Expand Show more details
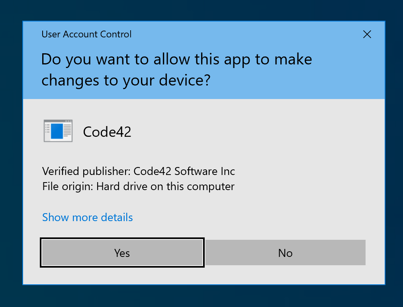403x307 pixels. click(88, 218)
